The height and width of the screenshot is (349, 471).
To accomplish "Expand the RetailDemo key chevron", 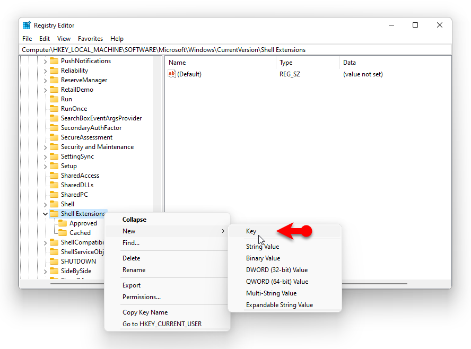I will (45, 90).
